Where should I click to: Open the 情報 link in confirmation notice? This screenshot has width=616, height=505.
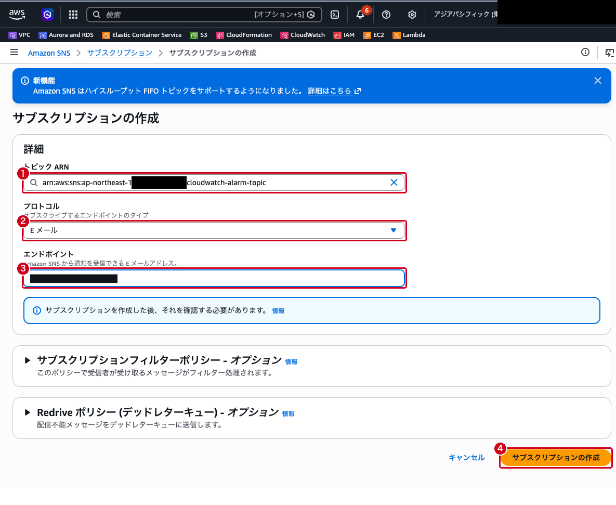click(278, 311)
